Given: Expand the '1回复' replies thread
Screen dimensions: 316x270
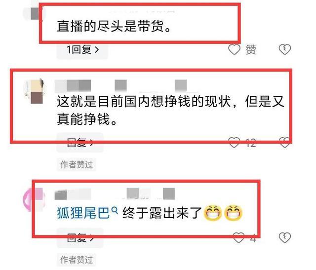Looking at the screenshot, I should [x=82, y=49].
